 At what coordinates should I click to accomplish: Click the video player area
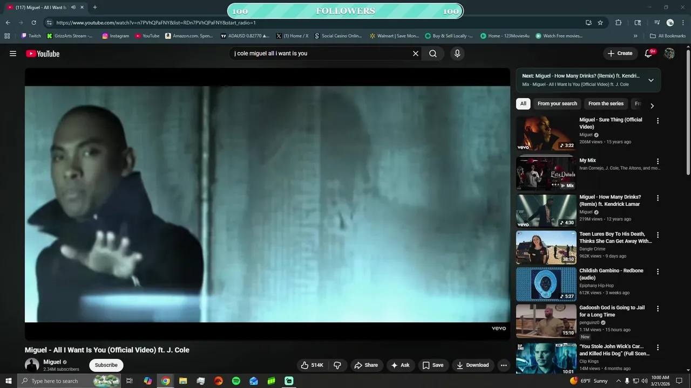click(267, 204)
